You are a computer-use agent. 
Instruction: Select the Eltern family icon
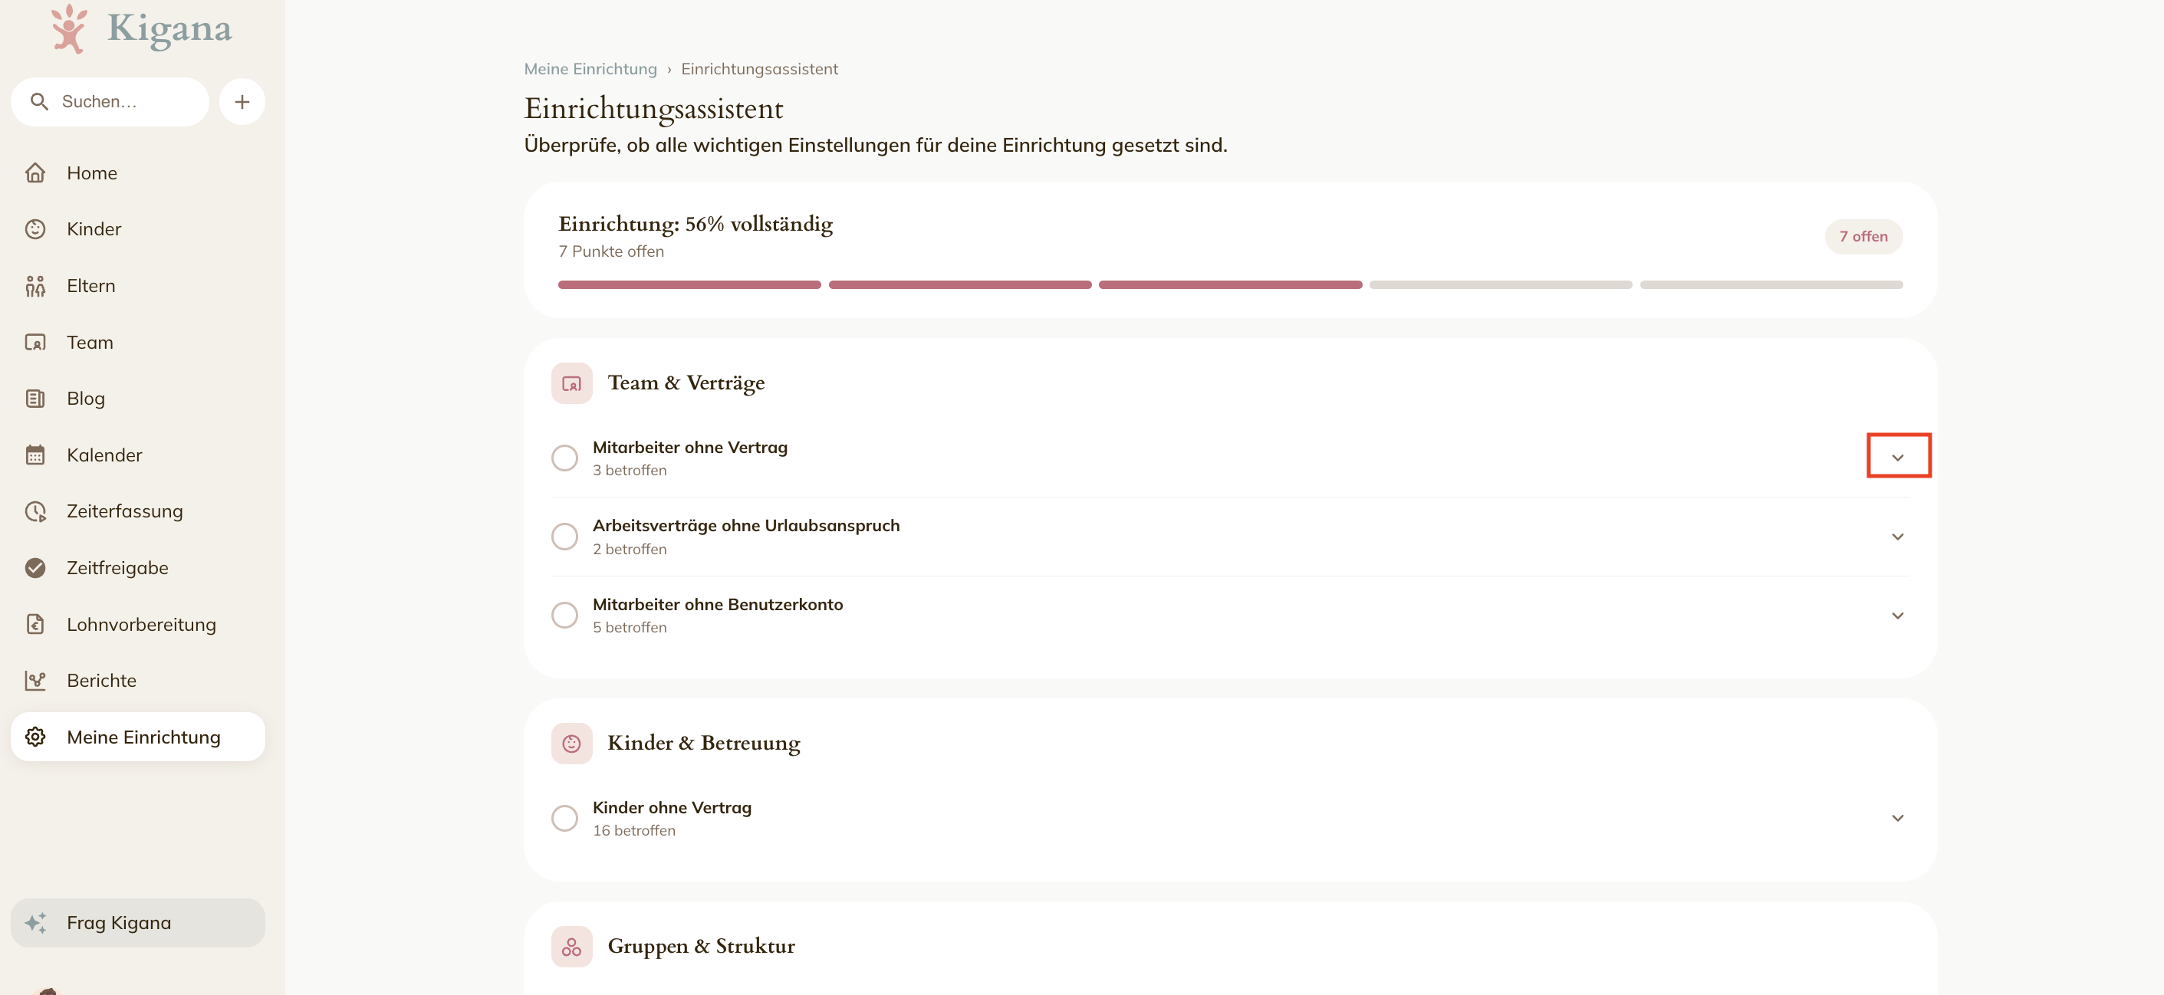35,285
